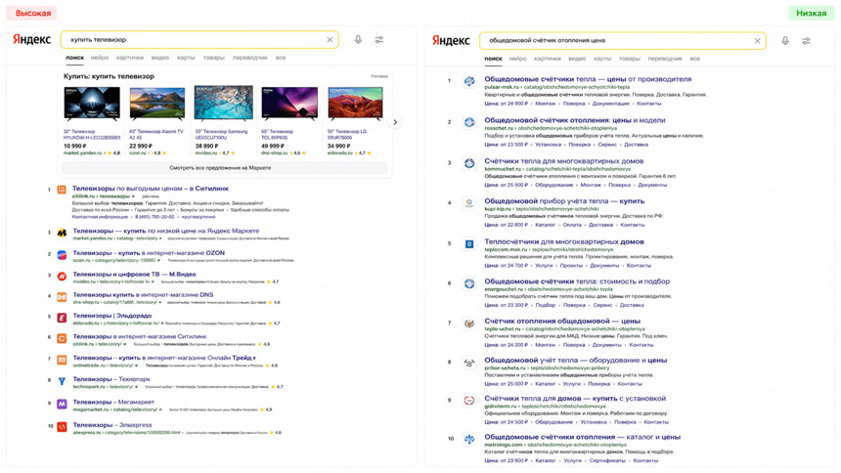Click the 'Телевизоры – Мегамаркет' result title
Image resolution: width=841 pixels, height=473 pixels.
pyautogui.click(x=113, y=402)
